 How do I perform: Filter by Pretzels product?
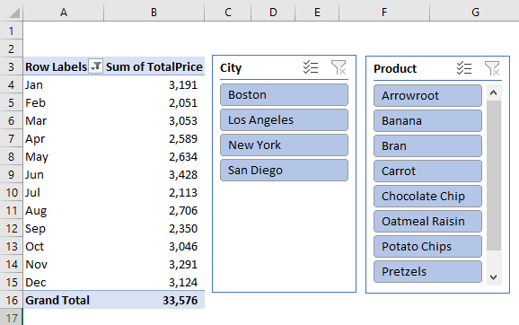(427, 272)
